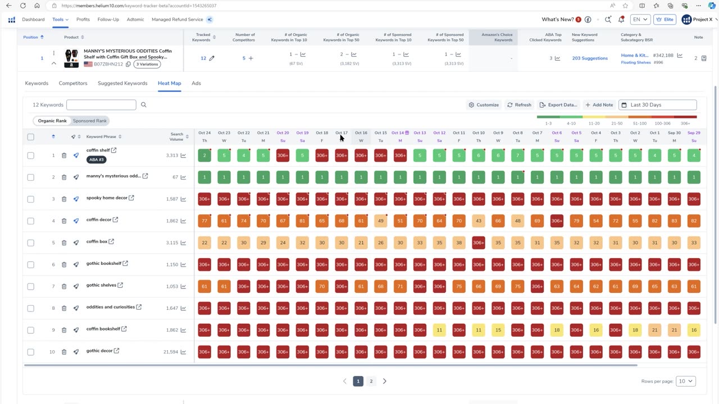This screenshot has width=719, height=404.
Task: Check the spooky home decor row checkbox
Action: pos(31,199)
